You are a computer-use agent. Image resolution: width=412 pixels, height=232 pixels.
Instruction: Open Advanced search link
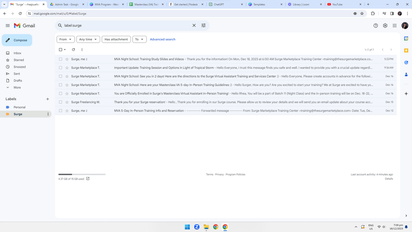point(162,40)
